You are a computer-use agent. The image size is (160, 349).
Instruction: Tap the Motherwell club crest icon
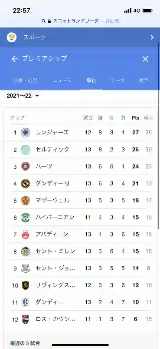[25, 200]
